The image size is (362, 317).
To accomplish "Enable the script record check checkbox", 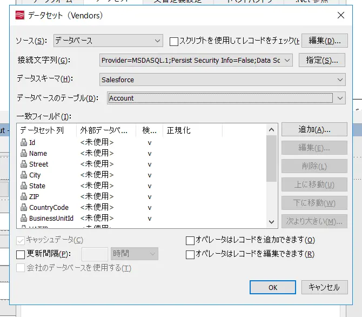I will 174,42.
